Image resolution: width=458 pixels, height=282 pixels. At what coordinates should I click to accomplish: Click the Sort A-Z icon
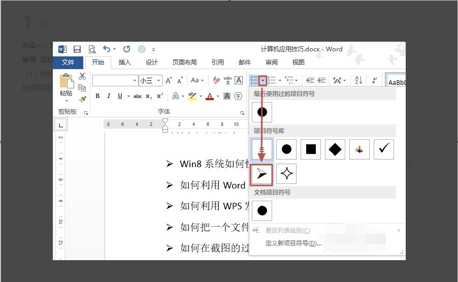click(358, 80)
